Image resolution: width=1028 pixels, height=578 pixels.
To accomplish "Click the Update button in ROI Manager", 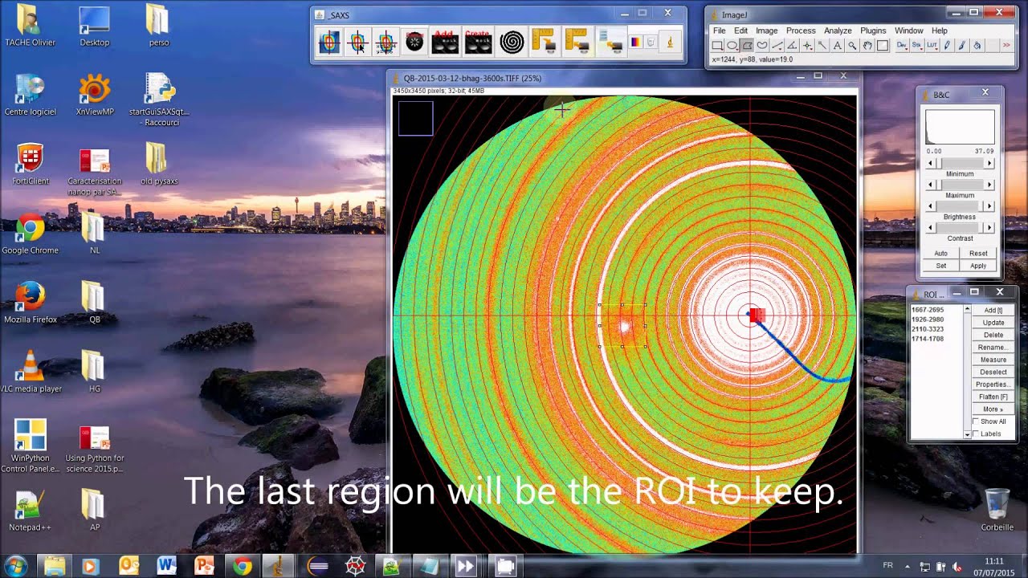I will (993, 323).
